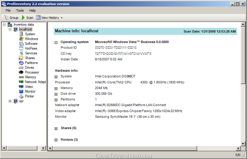
Task: Open the View History dropdown arrow
Action: [62, 18]
